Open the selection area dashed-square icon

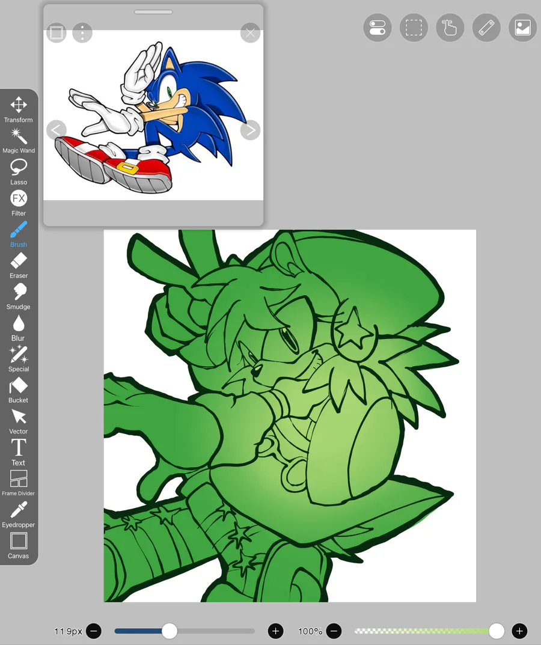[414, 28]
